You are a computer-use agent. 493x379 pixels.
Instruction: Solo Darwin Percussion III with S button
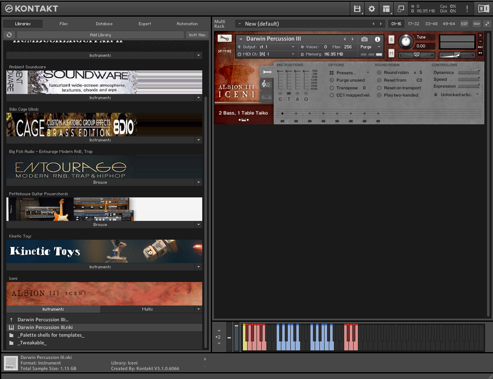[391, 39]
